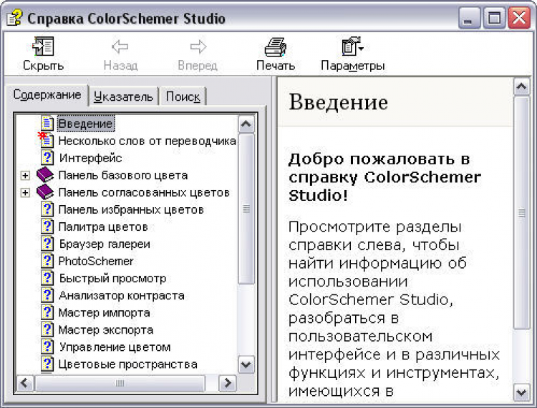
Task: Click the help app icon in title bar
Action: pos(14,18)
